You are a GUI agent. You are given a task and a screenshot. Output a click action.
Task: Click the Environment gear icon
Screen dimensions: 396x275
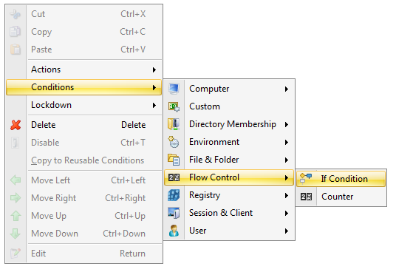(x=174, y=142)
